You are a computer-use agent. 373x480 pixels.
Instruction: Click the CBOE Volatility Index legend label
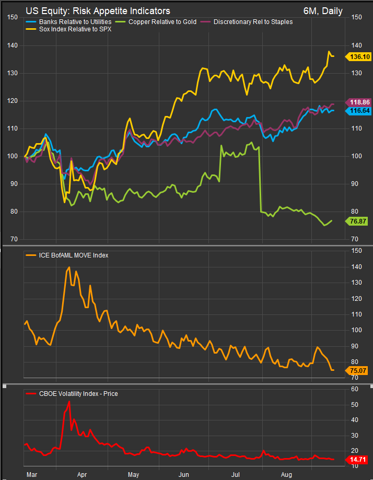[78, 394]
